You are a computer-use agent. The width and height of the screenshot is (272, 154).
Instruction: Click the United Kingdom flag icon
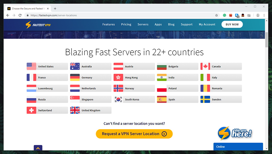point(75,110)
